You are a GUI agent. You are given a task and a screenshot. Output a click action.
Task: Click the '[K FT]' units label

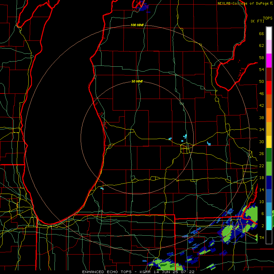tap(257, 21)
